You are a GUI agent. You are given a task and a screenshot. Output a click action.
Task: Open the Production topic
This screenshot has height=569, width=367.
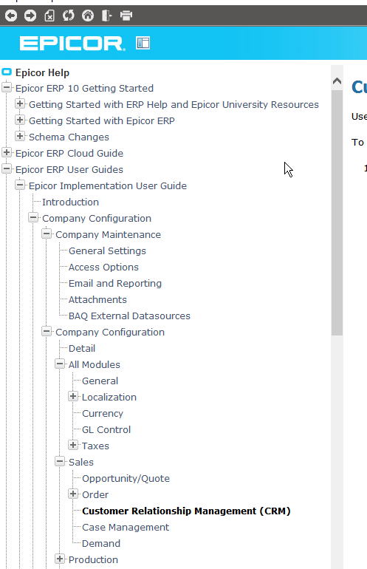93,560
